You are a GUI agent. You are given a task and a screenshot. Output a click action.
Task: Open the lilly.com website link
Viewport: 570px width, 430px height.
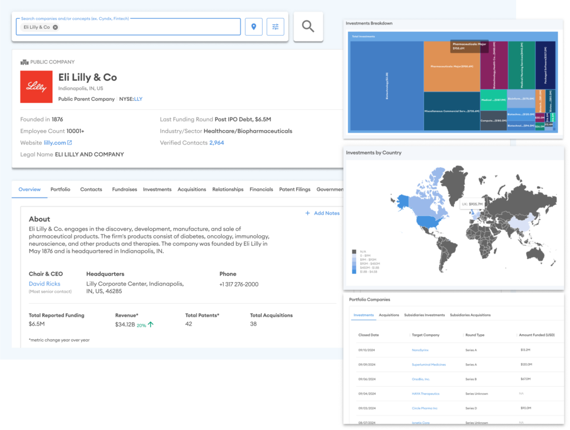(x=55, y=143)
